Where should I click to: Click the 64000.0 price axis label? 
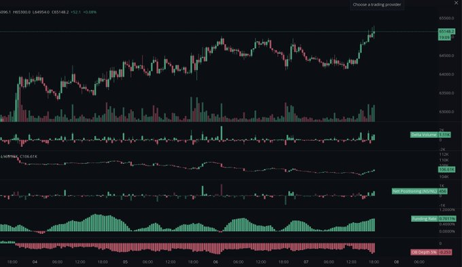446,75
